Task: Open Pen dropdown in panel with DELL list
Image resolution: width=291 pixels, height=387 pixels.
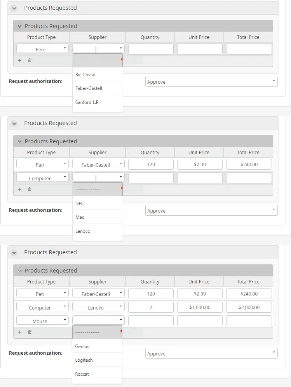Action: pyautogui.click(x=42, y=164)
